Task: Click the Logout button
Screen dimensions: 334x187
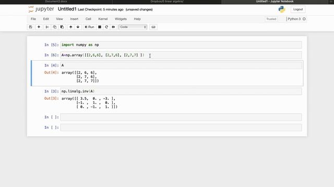Action: pos(298,9)
